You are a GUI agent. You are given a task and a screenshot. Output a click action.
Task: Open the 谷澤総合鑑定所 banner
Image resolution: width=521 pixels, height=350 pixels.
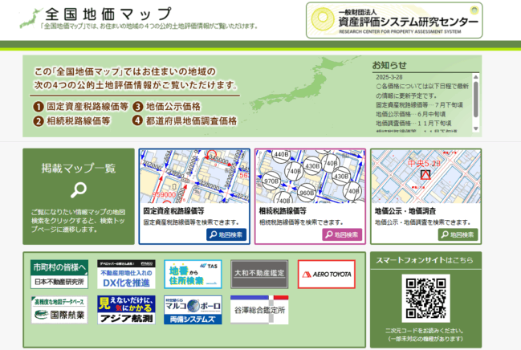pos(259,310)
